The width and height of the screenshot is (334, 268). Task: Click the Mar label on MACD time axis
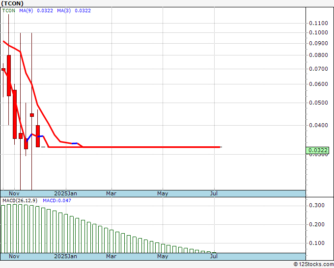[111, 256]
